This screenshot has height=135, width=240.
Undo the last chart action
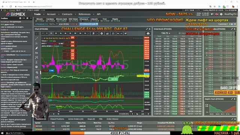(118, 33)
